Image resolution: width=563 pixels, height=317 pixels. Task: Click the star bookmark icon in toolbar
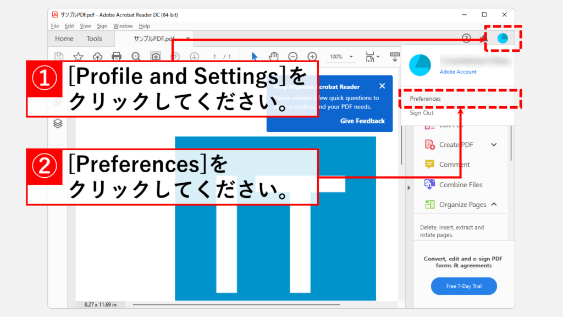tap(78, 56)
